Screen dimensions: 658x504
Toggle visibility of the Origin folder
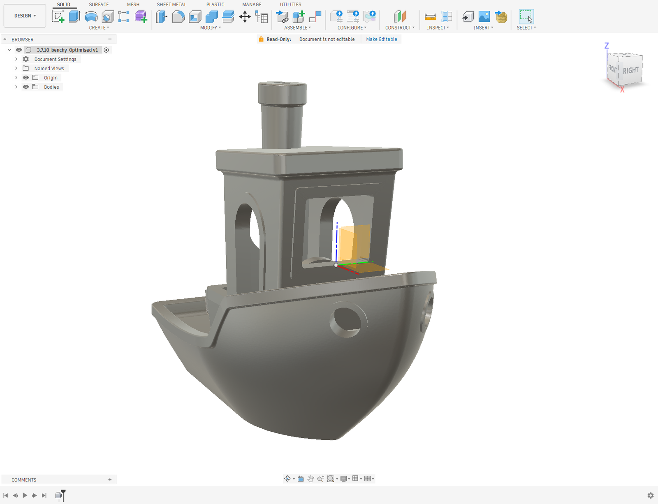[26, 78]
